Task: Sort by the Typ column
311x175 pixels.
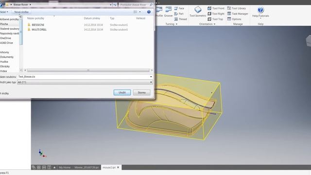Action: click(x=112, y=18)
